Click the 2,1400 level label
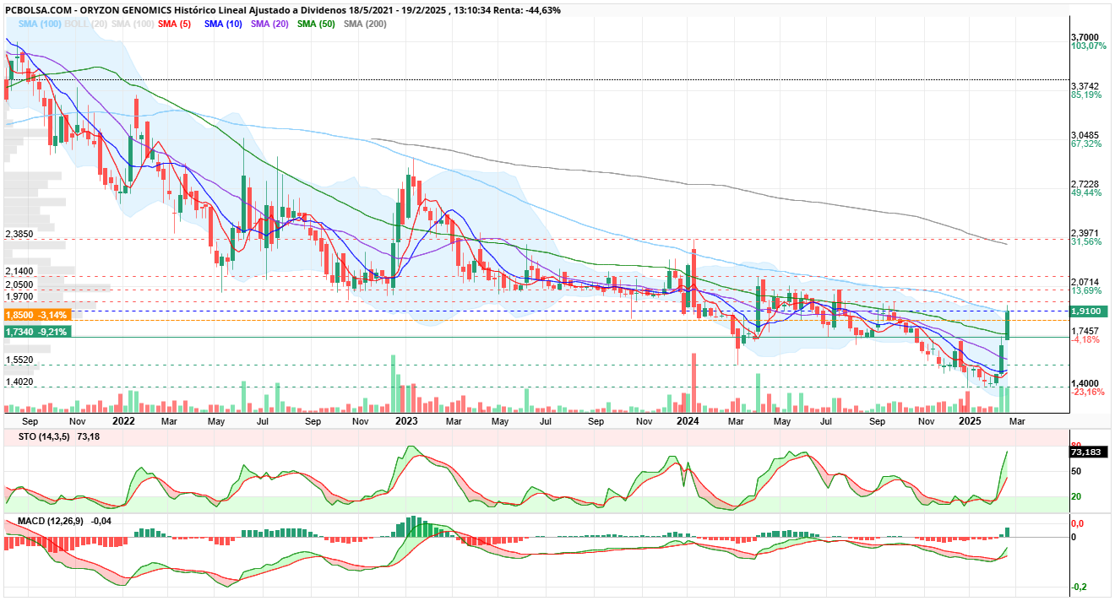 pyautogui.click(x=19, y=271)
